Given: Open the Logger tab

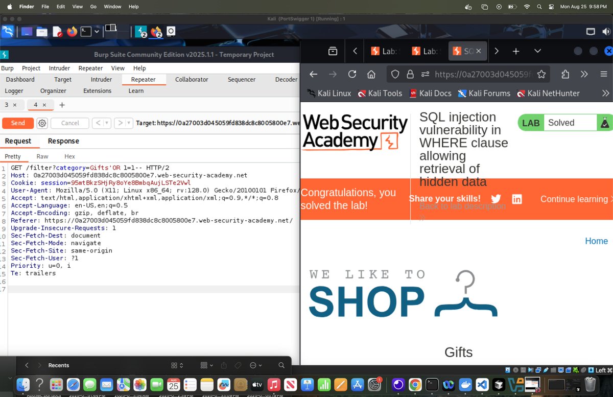Looking at the screenshot, I should click(x=14, y=91).
